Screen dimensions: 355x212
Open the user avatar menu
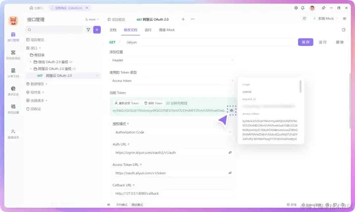click(x=312, y=8)
